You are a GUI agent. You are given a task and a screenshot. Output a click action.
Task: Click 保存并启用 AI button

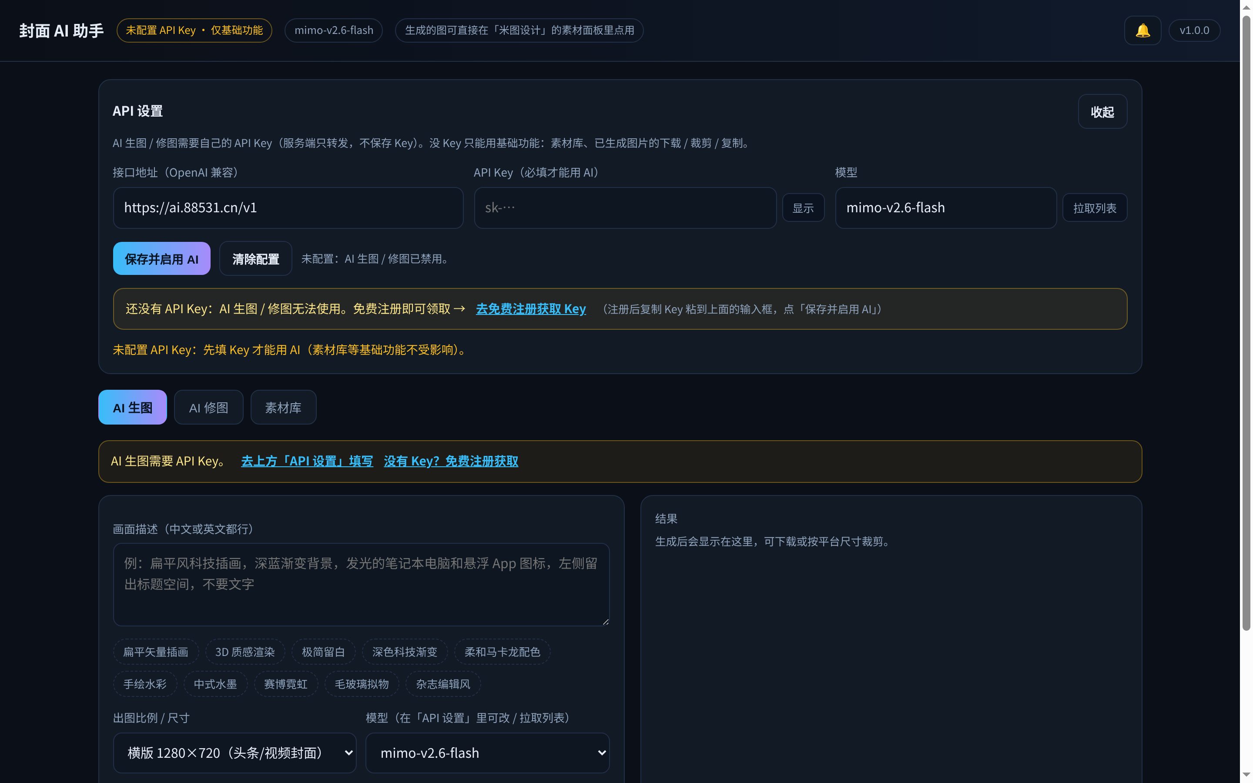pyautogui.click(x=161, y=258)
